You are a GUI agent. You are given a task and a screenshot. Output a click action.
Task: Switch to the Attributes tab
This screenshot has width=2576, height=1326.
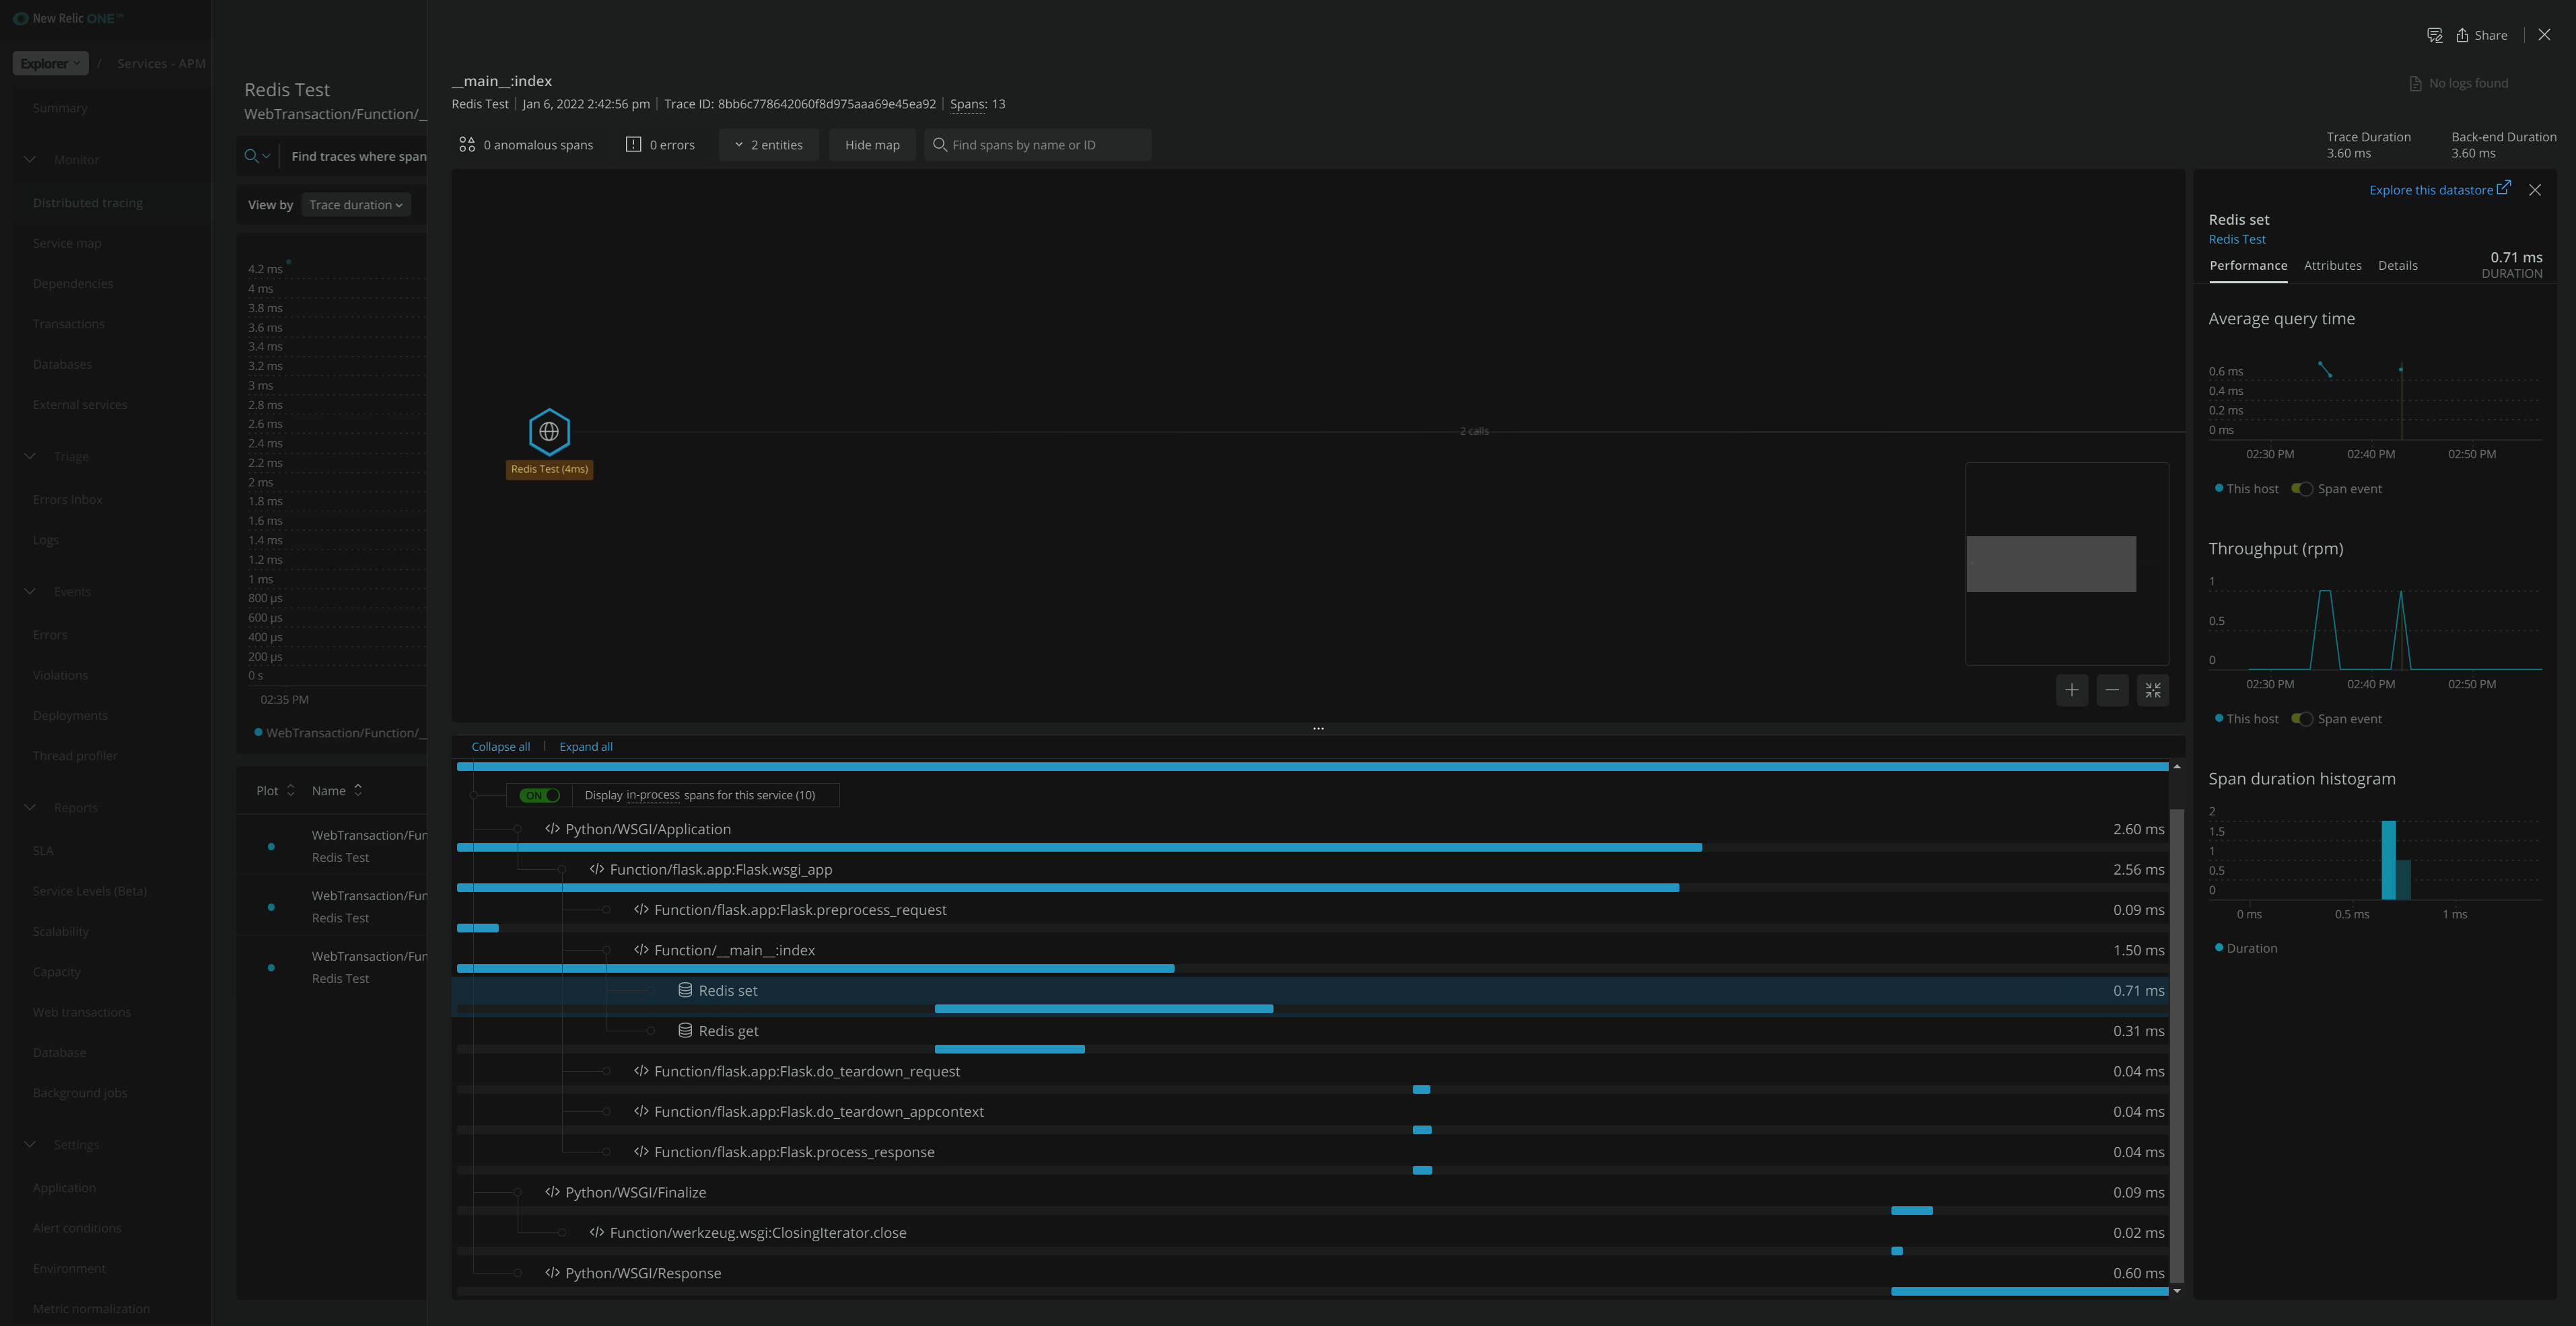[2332, 265]
